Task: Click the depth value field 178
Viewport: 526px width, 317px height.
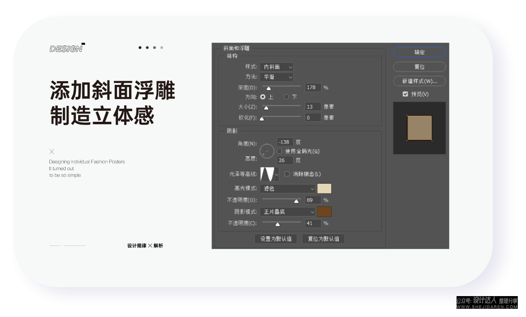Action: 313,87
